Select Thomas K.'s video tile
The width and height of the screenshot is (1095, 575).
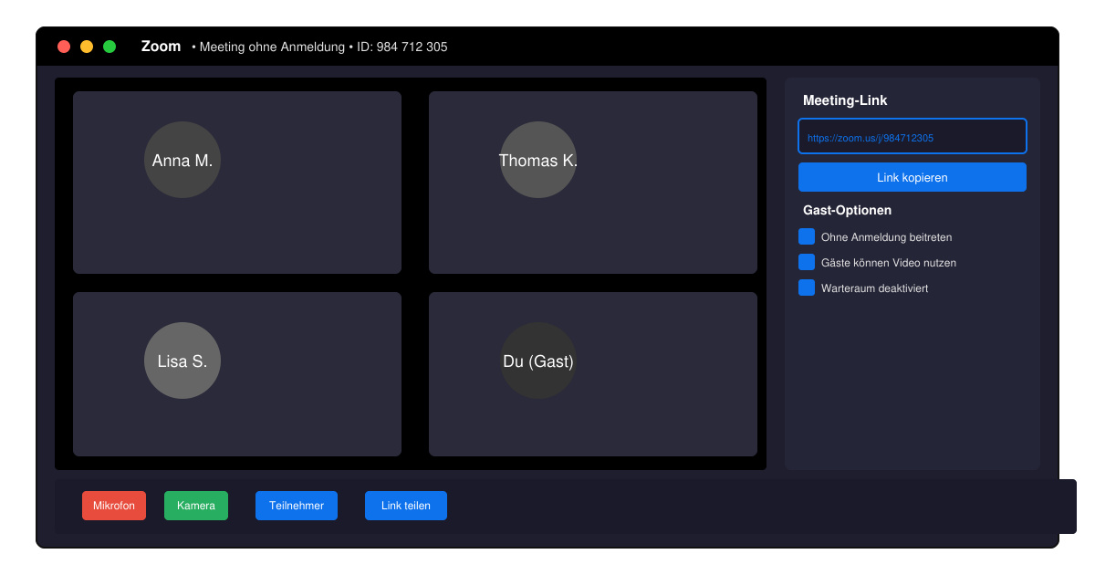(x=593, y=183)
